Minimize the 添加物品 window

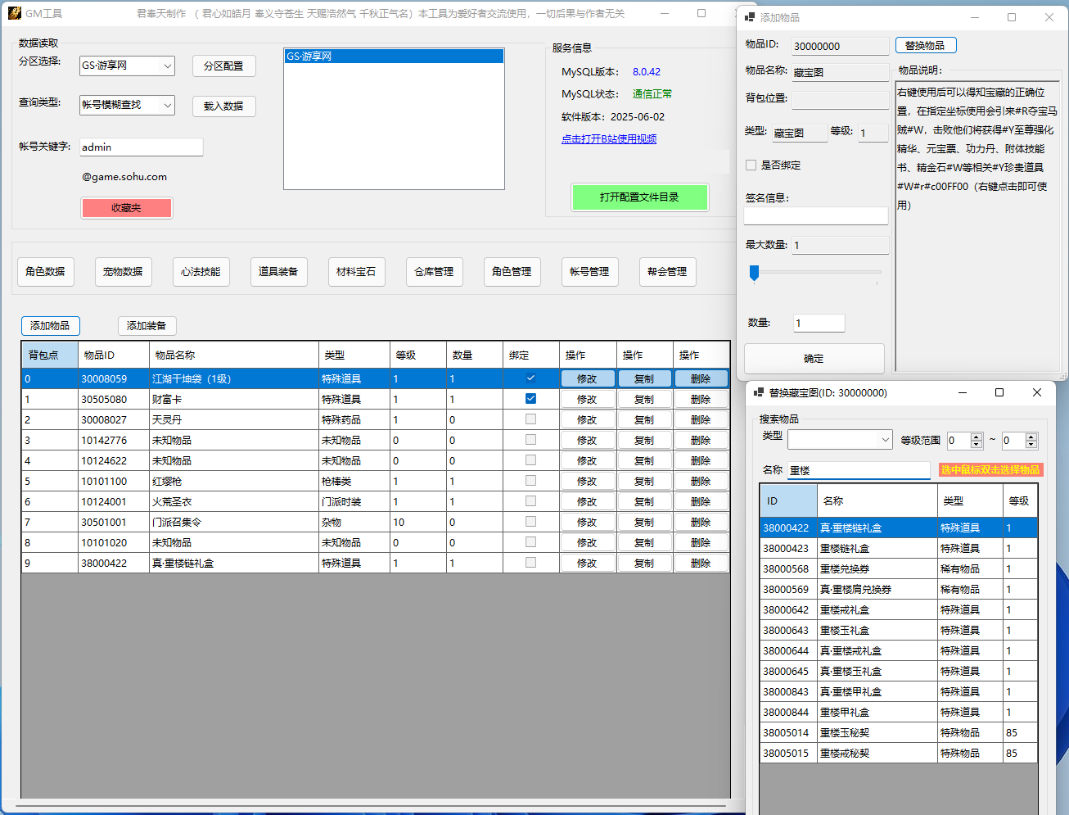[x=974, y=17]
